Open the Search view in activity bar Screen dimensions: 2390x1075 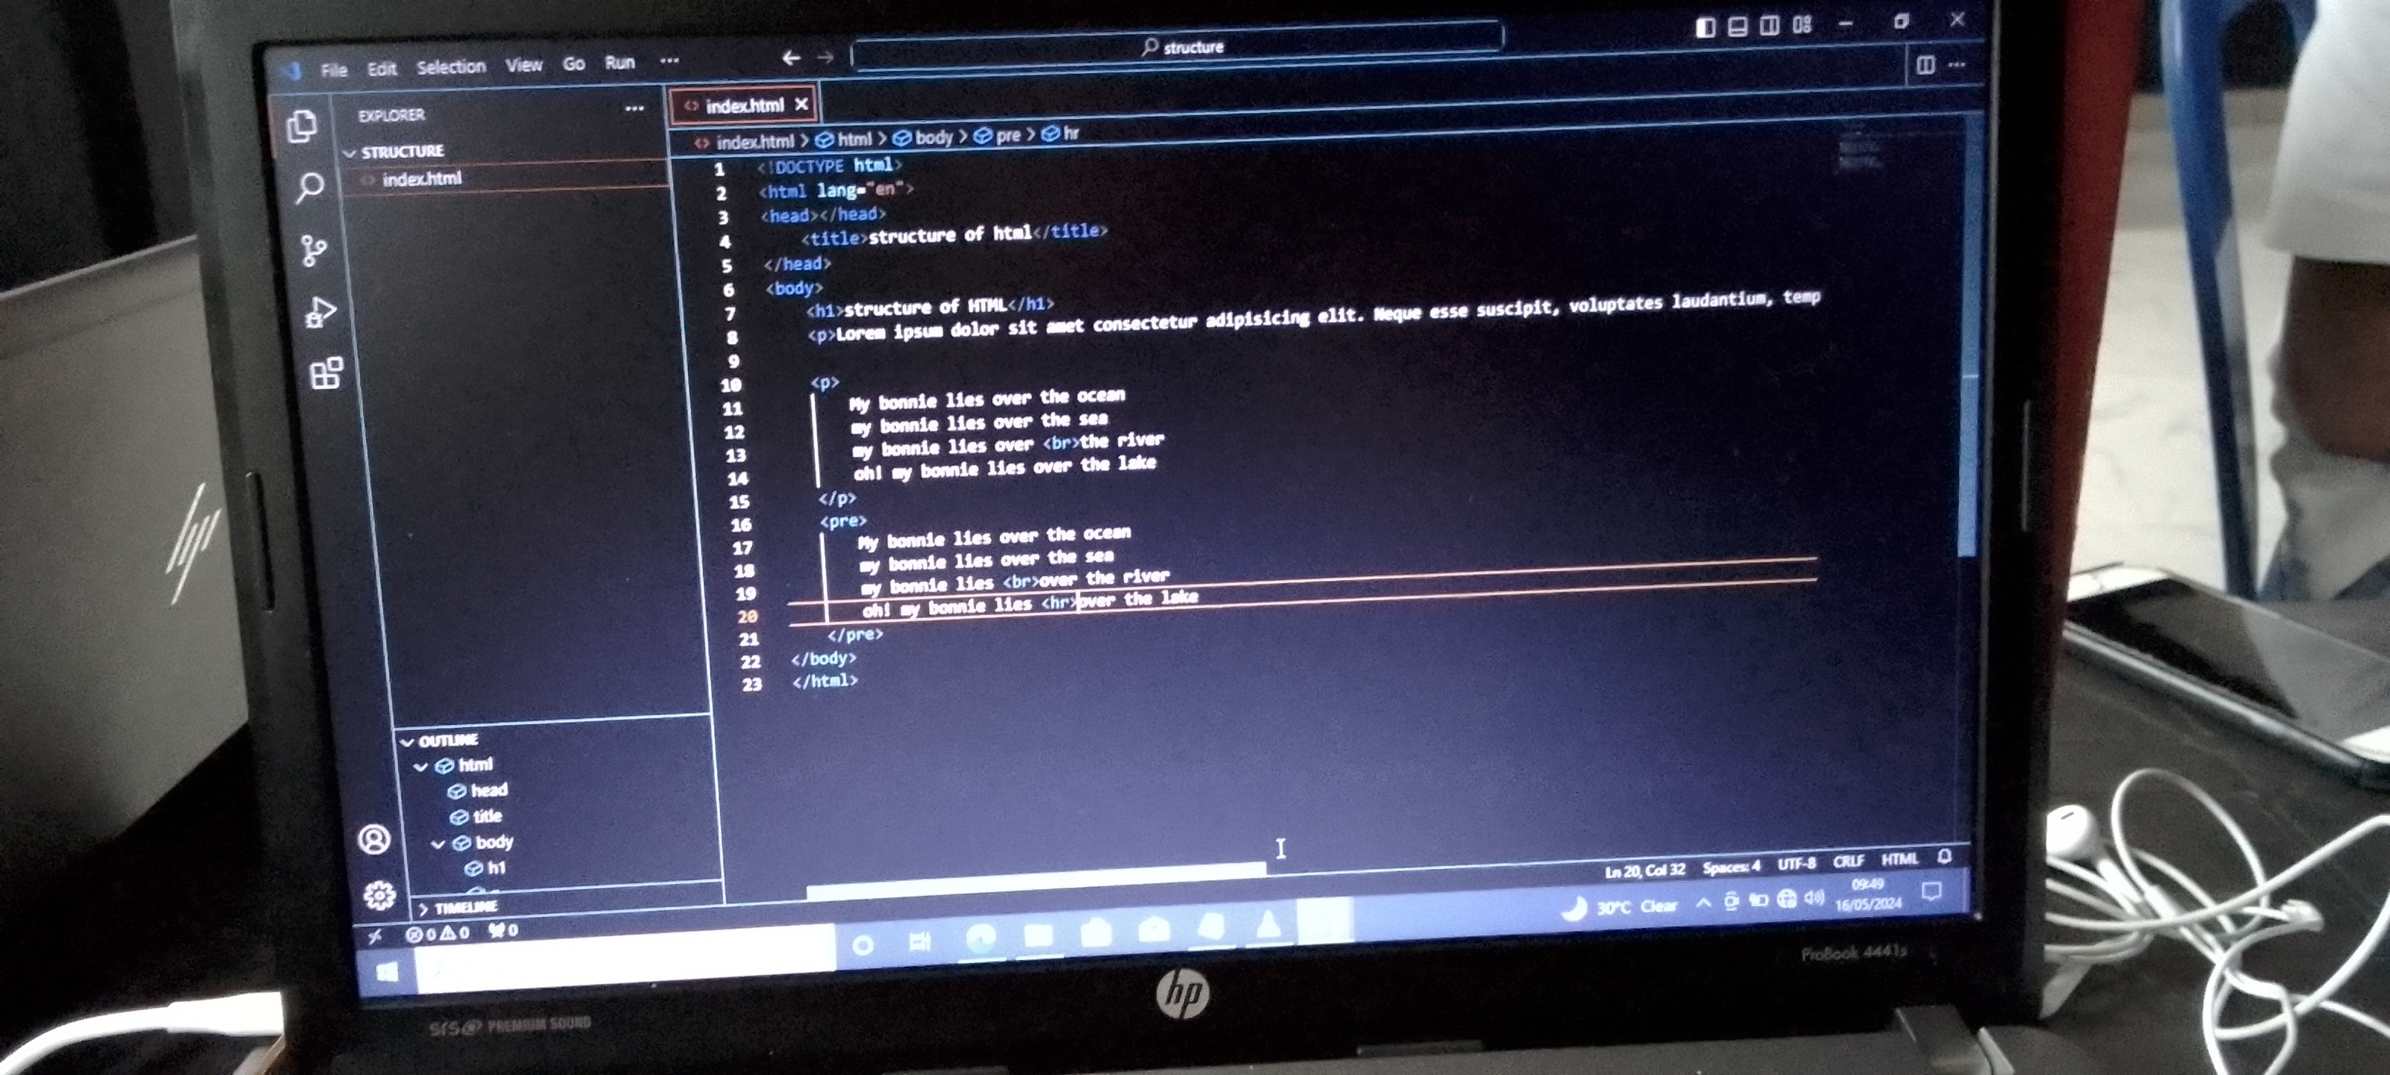coord(310,187)
